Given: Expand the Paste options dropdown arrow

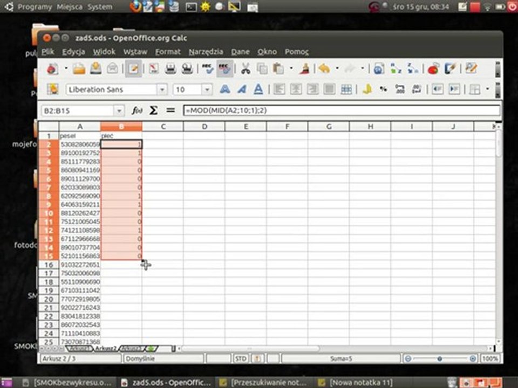Looking at the screenshot, I should point(291,68).
